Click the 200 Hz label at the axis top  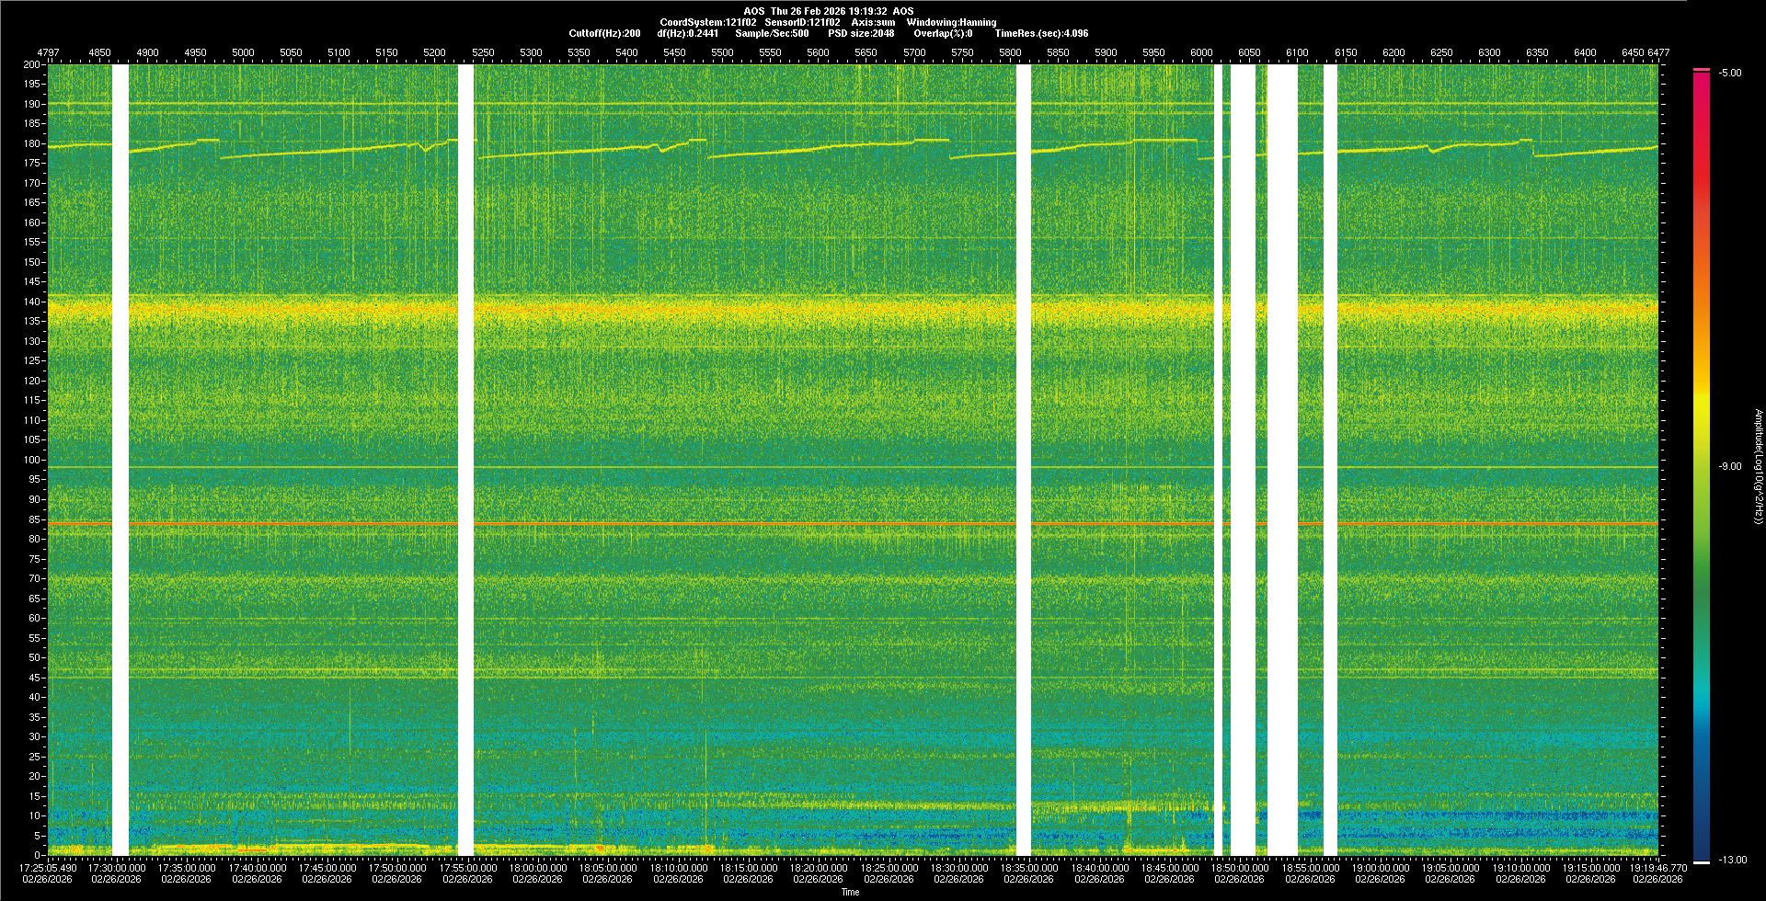click(x=32, y=65)
